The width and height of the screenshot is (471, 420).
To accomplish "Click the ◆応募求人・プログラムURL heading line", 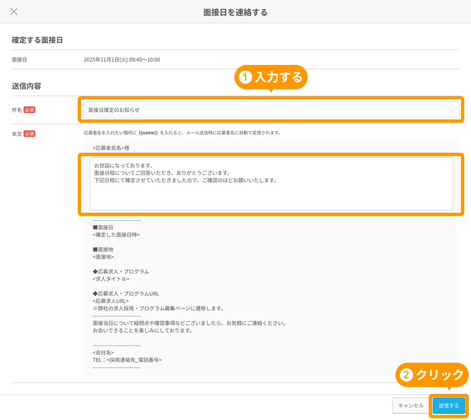I will pyautogui.click(x=126, y=294).
